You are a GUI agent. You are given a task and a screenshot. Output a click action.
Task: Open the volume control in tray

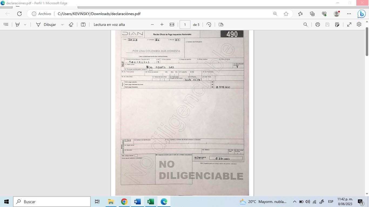[308, 202]
